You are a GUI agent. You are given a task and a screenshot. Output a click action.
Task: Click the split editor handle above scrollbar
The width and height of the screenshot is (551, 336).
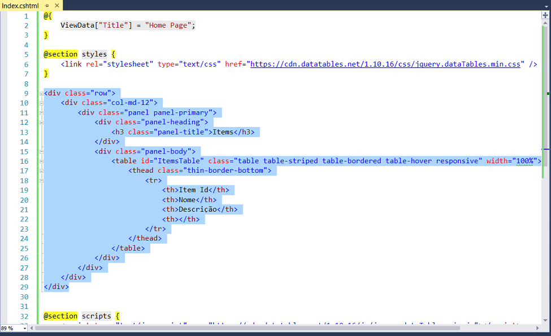pos(545,15)
